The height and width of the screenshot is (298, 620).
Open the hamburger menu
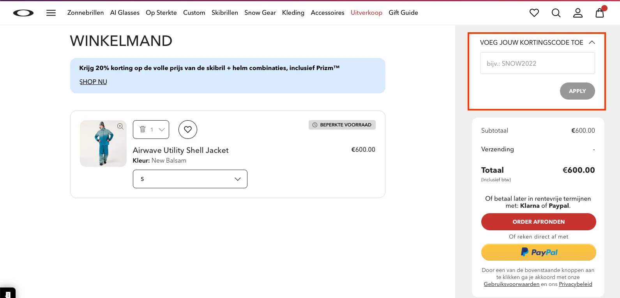(x=51, y=13)
